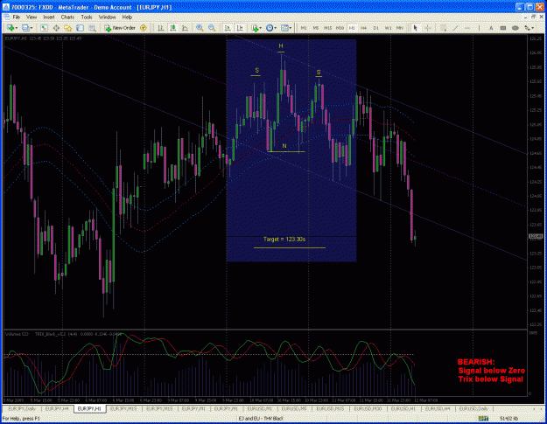Select the Text 'A' drawing tool
This screenshot has width=547, height=424.
(491, 28)
